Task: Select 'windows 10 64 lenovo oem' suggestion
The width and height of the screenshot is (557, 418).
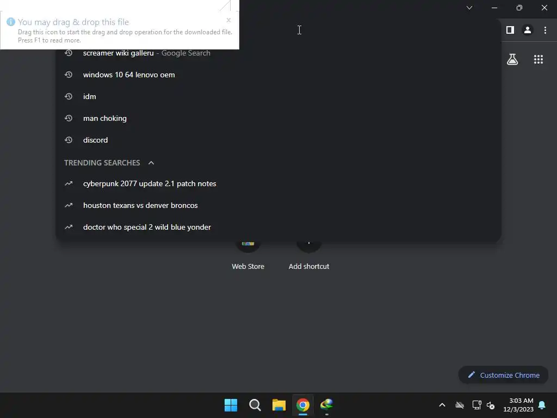Action: pos(278,75)
